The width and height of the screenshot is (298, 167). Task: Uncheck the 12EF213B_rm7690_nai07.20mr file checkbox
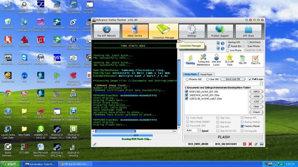[187, 98]
